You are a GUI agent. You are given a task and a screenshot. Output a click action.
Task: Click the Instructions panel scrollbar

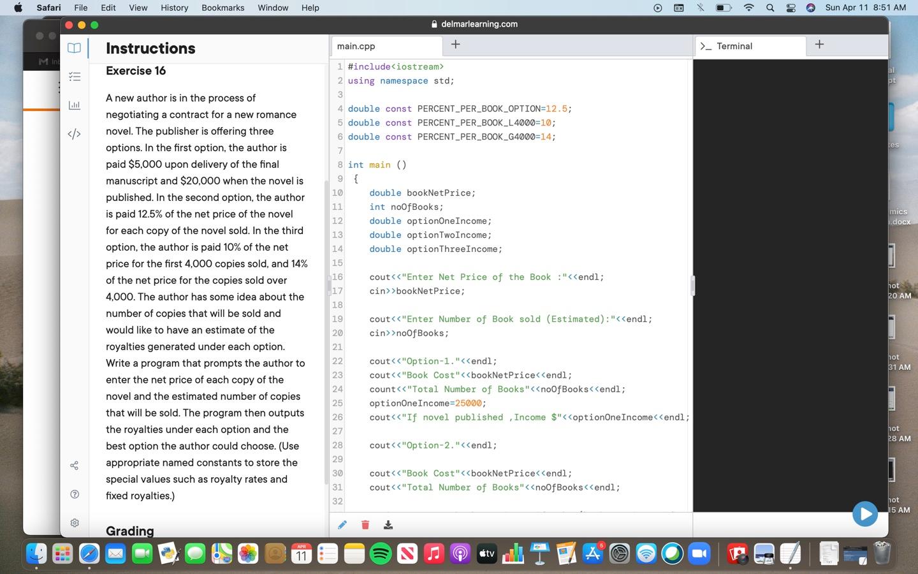[327, 332]
